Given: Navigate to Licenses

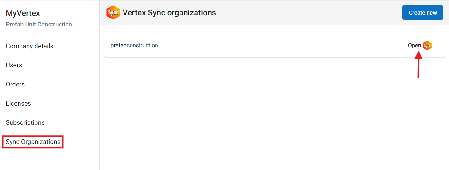Looking at the screenshot, I should click(18, 103).
